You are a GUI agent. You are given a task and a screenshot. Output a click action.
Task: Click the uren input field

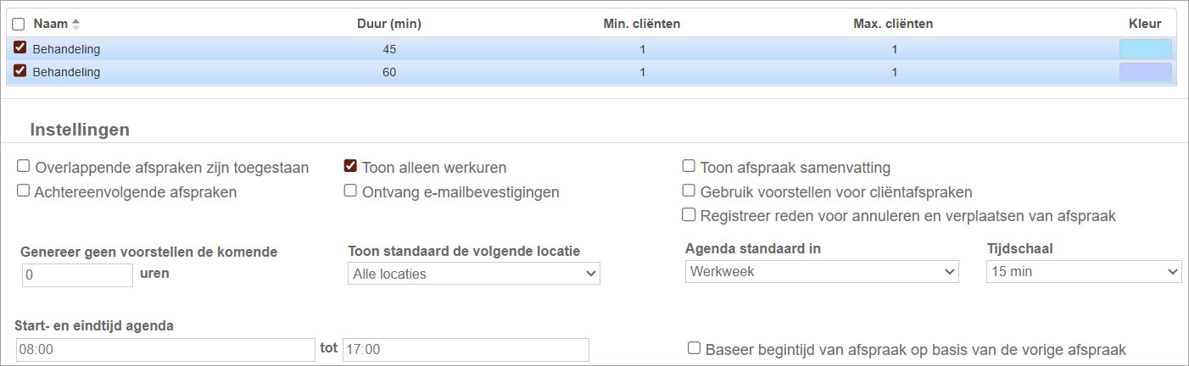click(x=77, y=275)
